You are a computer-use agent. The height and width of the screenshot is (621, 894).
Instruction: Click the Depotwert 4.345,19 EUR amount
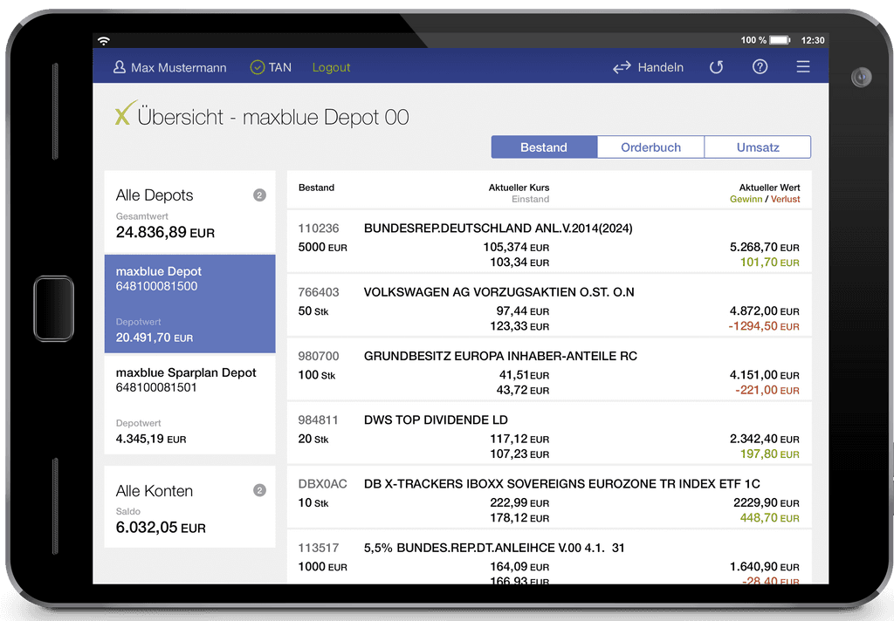coord(151,439)
